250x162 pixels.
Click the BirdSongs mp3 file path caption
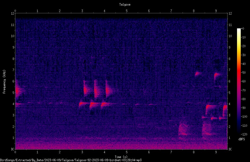click(x=71, y=160)
